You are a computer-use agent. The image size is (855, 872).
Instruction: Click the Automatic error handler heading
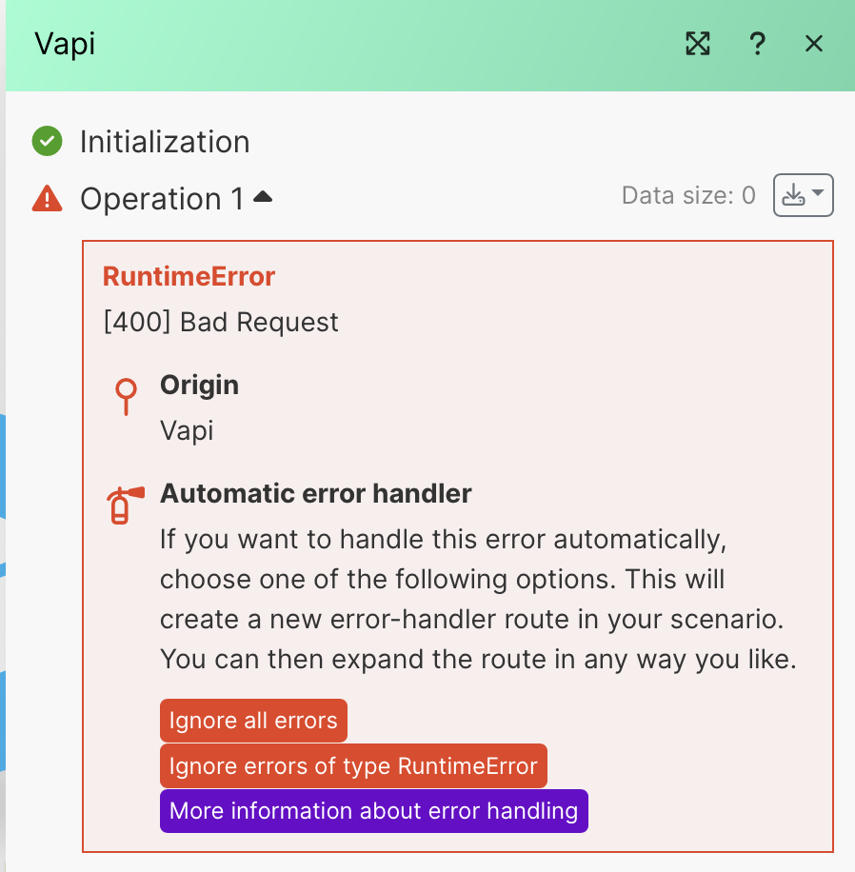pyautogui.click(x=316, y=494)
